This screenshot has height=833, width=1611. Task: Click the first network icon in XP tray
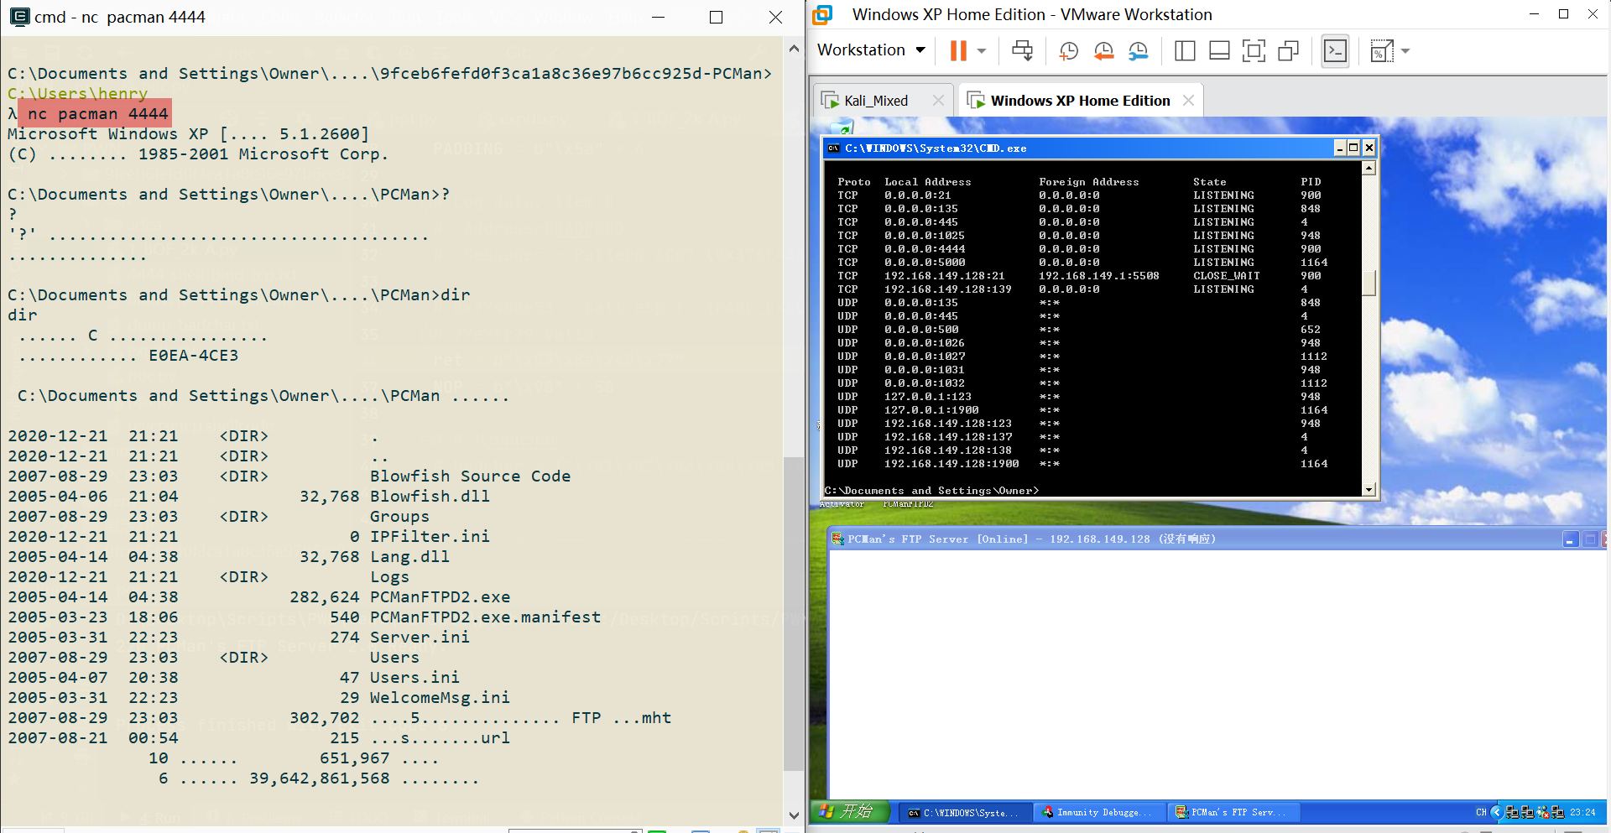pos(1512,812)
